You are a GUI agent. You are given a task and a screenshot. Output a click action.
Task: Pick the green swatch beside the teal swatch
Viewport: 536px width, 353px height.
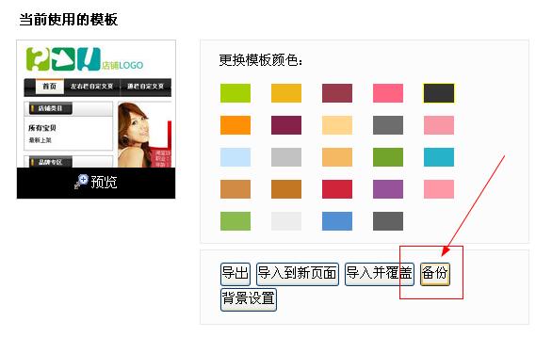[388, 157]
